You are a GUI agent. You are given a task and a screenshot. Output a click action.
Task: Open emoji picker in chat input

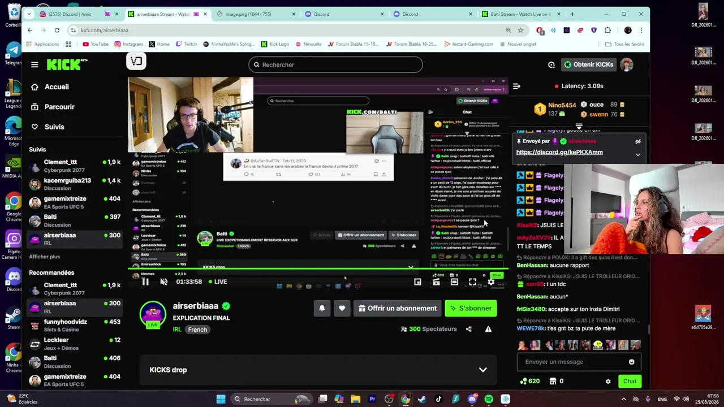632,362
